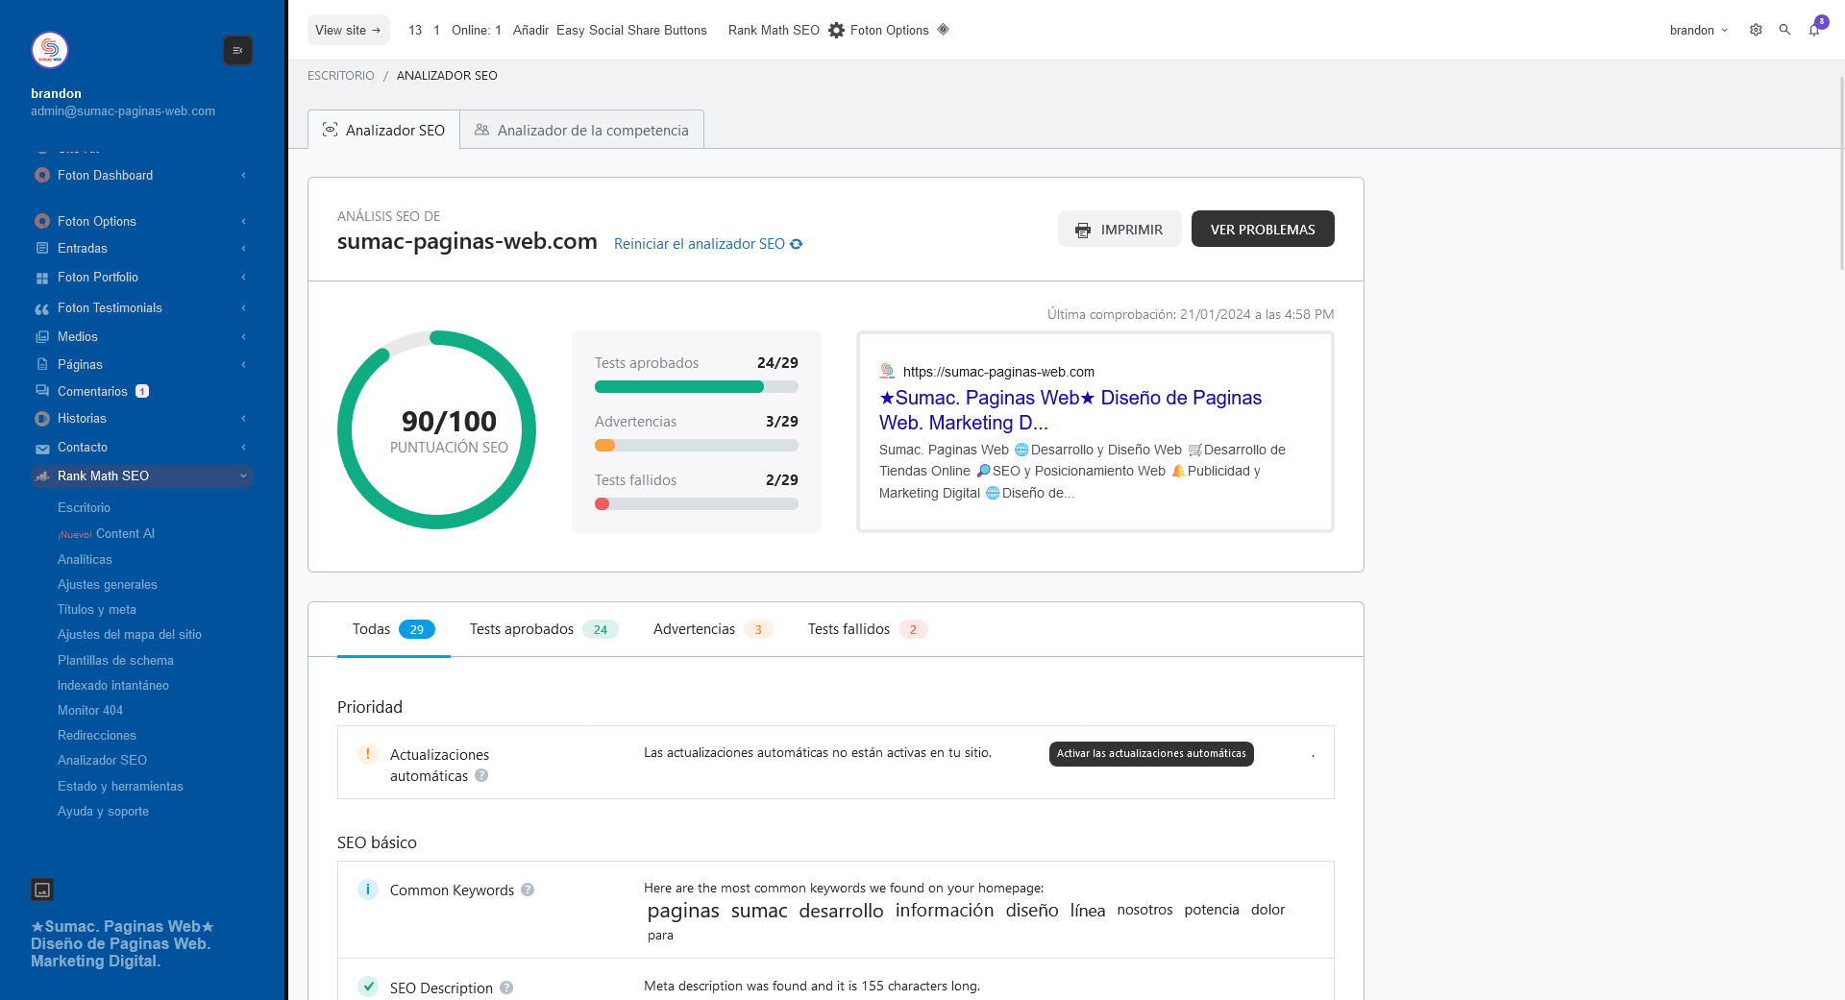1845x1000 pixels.
Task: Expand the Foton Testimonials submenu arrow
Action: [243, 307]
